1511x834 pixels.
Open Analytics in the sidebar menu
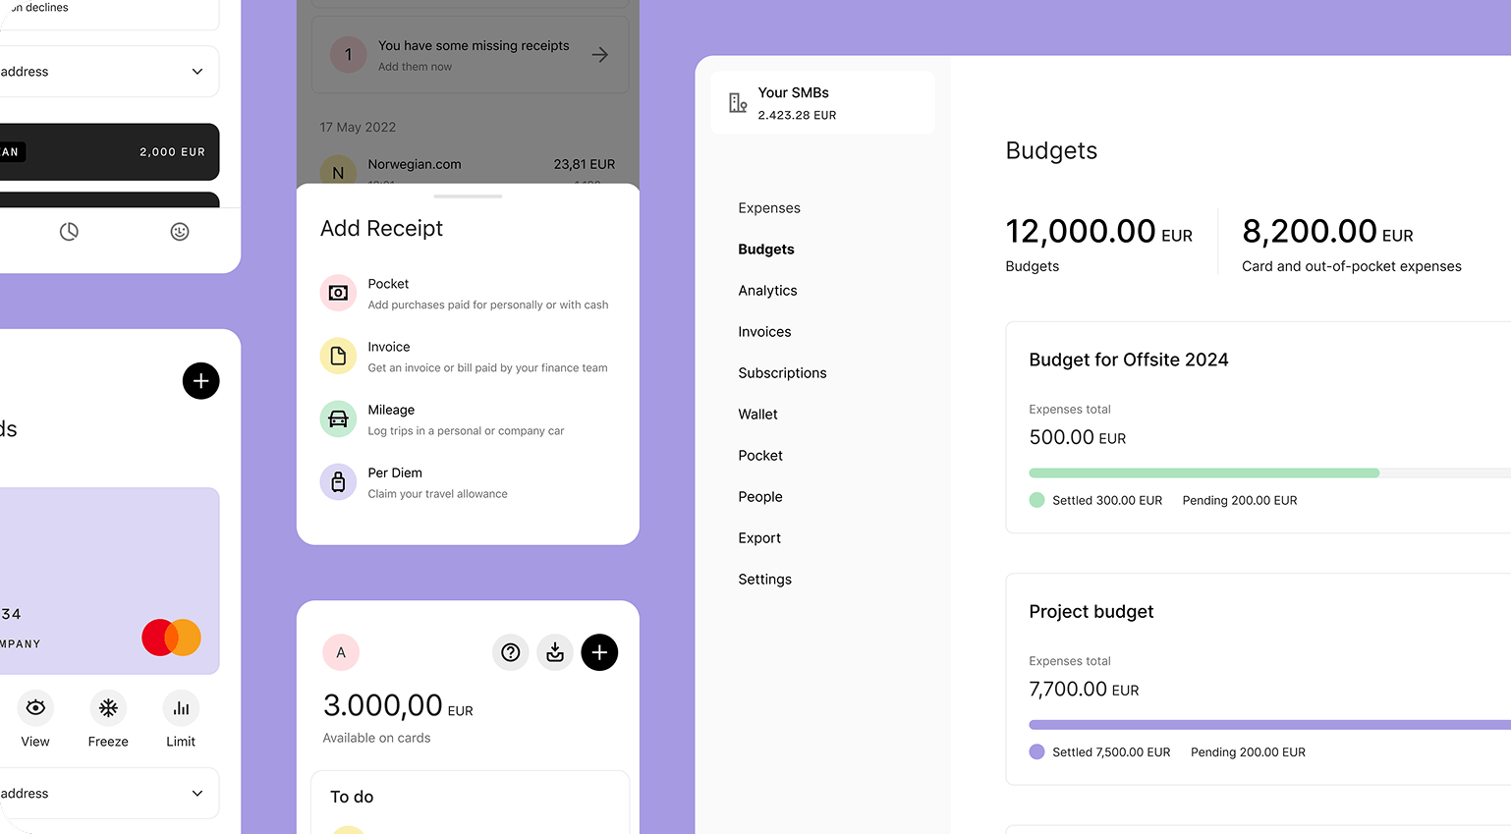[768, 291]
